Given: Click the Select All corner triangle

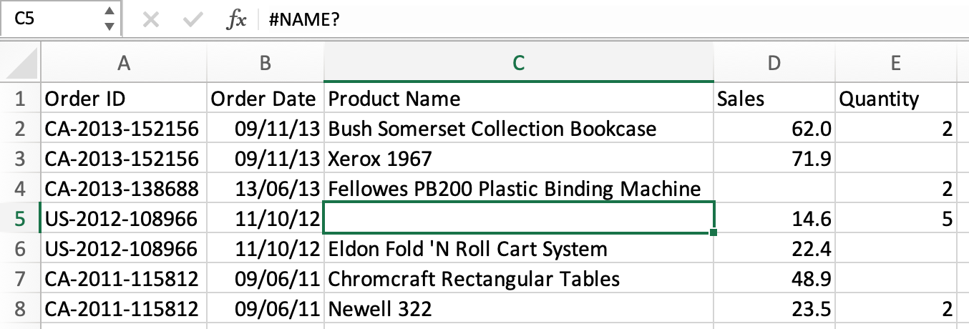Looking at the screenshot, I should click(21, 62).
